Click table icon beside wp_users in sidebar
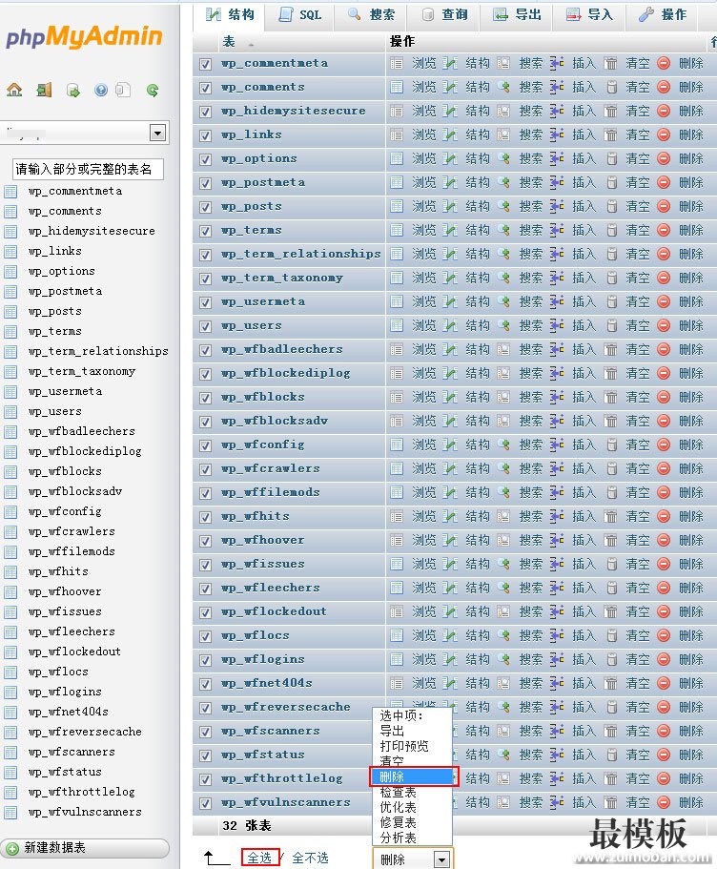 click(10, 412)
